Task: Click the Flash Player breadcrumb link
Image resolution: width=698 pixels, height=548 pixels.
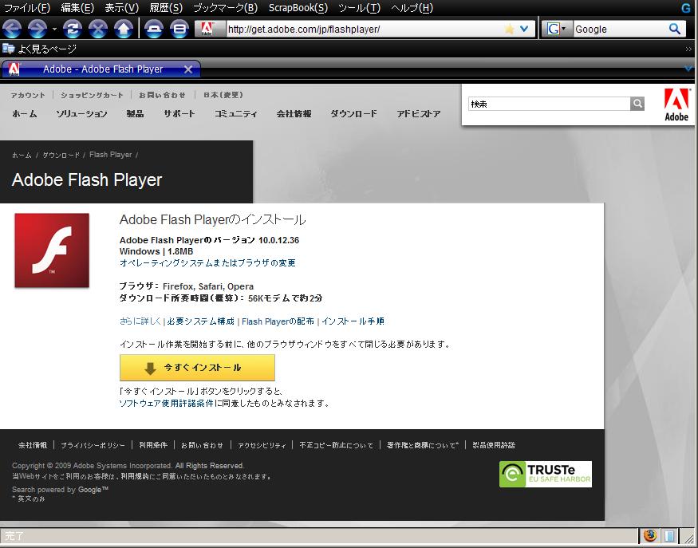Action: pyautogui.click(x=110, y=155)
